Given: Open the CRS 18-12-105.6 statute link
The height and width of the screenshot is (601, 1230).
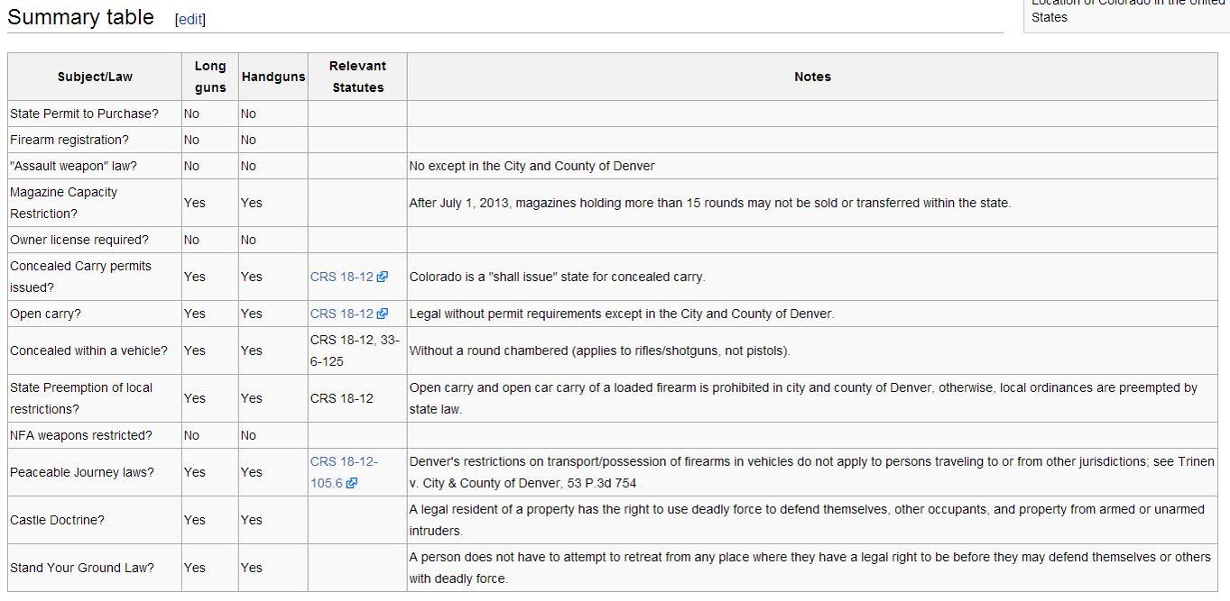Looking at the screenshot, I should click(344, 471).
